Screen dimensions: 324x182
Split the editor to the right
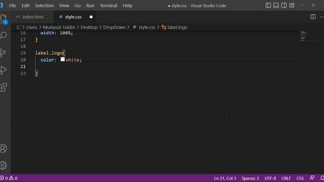pos(313,17)
